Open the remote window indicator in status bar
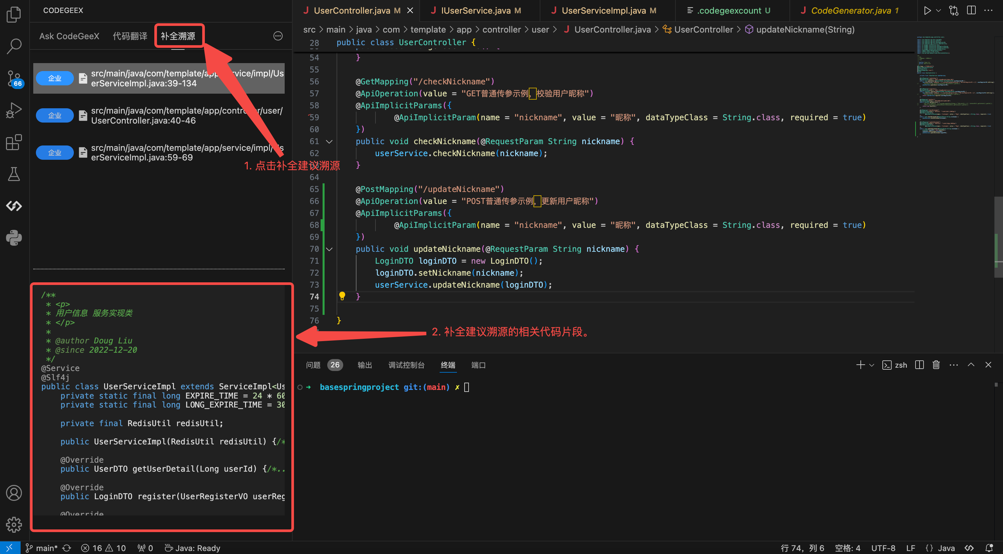The image size is (1003, 554). 10,548
